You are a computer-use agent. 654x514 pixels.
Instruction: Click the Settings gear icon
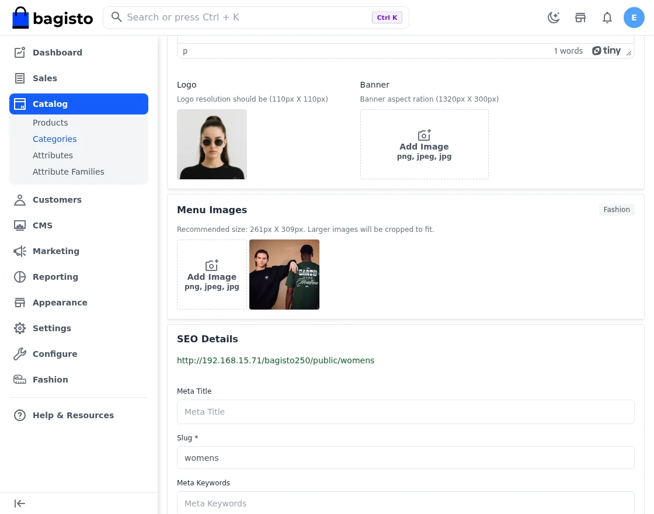pos(20,328)
